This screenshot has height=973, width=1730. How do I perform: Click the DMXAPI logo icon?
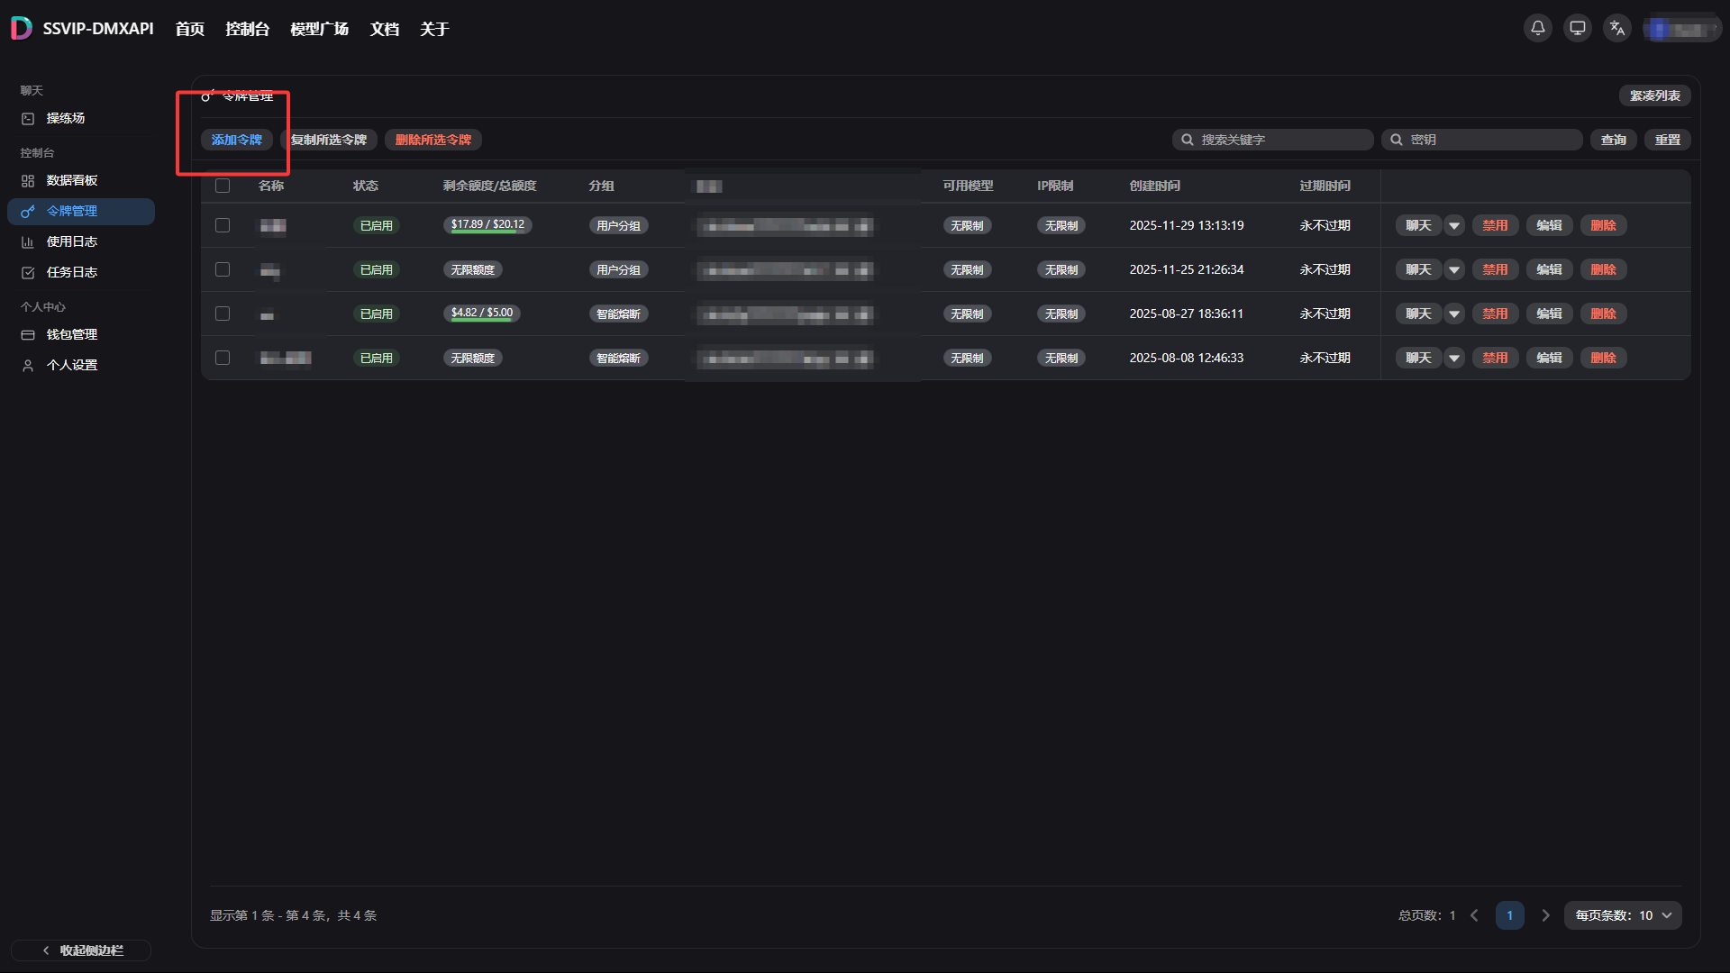click(22, 28)
